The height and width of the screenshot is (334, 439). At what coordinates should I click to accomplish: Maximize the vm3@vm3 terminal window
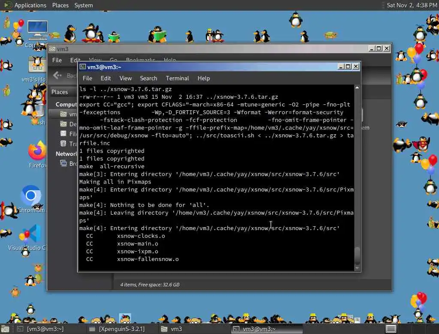(348, 67)
